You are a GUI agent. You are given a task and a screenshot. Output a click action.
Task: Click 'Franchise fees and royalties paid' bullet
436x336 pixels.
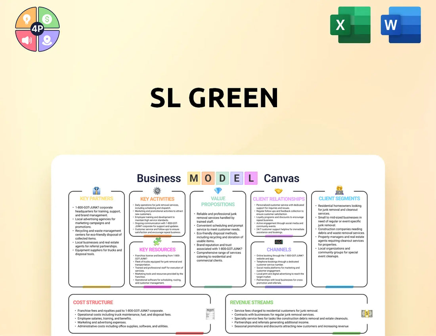[x=119, y=311]
